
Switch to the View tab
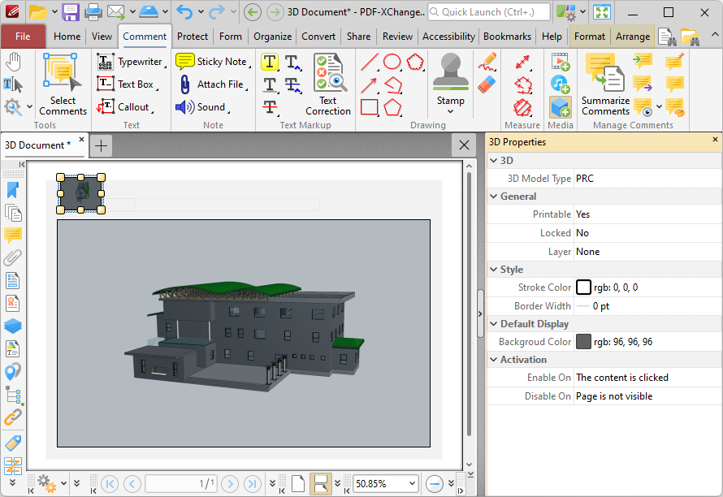coord(102,37)
